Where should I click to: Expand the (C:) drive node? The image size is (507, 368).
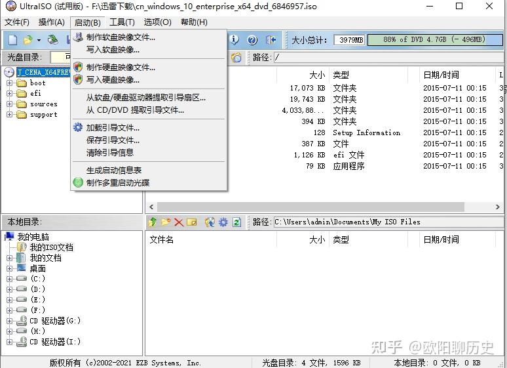9,279
